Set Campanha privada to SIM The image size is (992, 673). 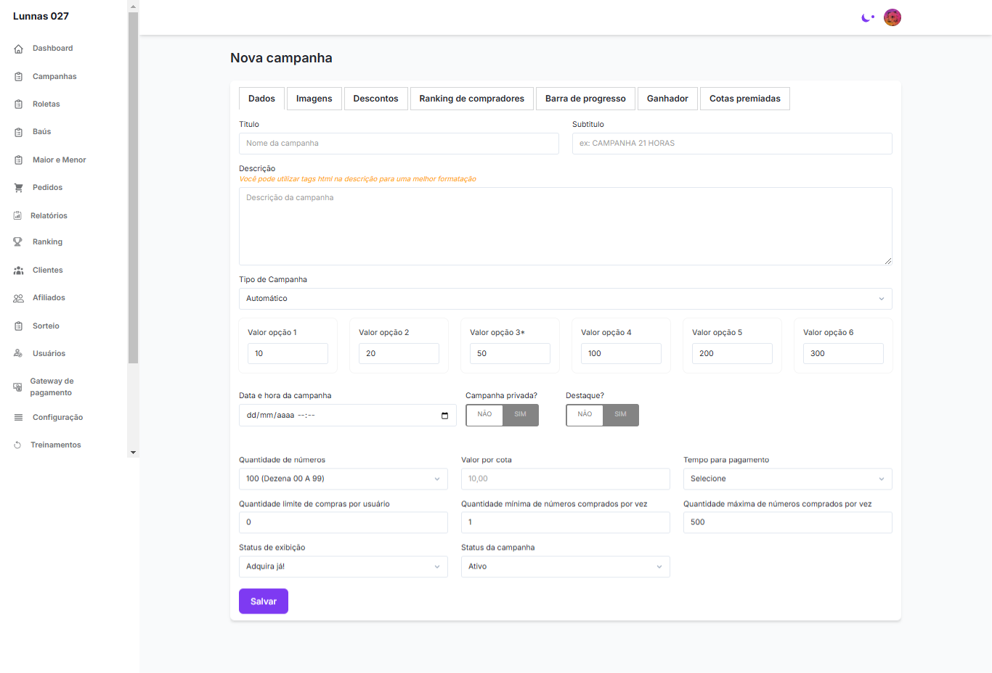click(520, 415)
